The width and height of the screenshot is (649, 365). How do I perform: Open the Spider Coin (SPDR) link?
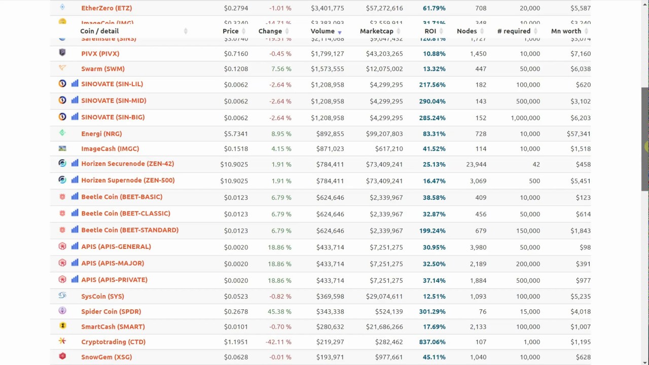click(111, 311)
